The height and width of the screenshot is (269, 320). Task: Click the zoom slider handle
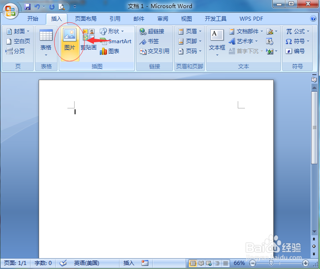[x=271, y=263]
